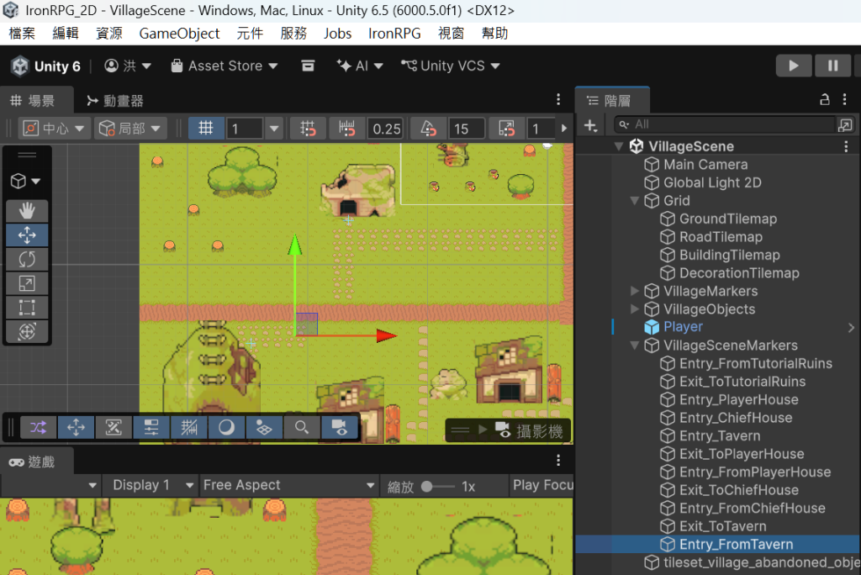Toggle scene camera overlay icon
This screenshot has height=575, width=861.
[x=340, y=428]
